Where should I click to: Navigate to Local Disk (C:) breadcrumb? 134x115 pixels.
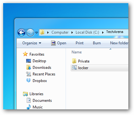pos(87,32)
